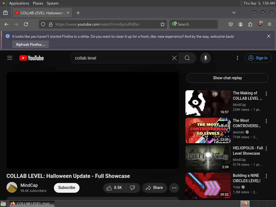Open the System menu
276x207 pixels.
point(53,3)
